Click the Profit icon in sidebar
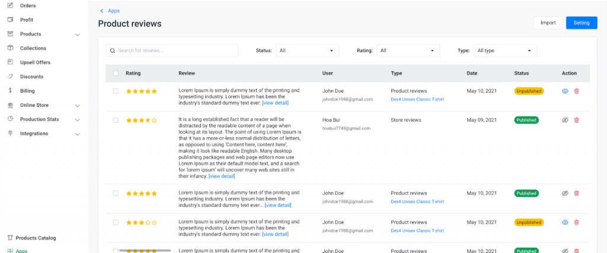Image resolution: width=607 pixels, height=253 pixels. (x=11, y=20)
